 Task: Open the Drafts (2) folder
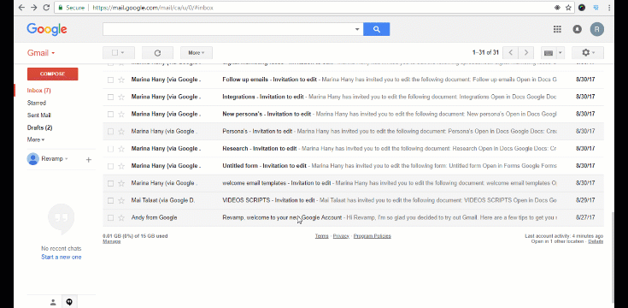[x=39, y=127]
